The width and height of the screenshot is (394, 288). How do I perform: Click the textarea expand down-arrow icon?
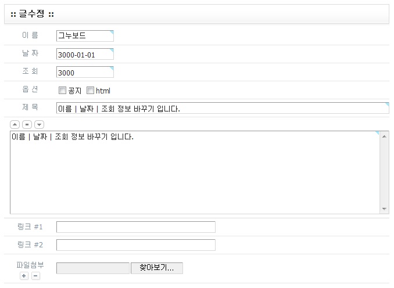[x=39, y=124]
